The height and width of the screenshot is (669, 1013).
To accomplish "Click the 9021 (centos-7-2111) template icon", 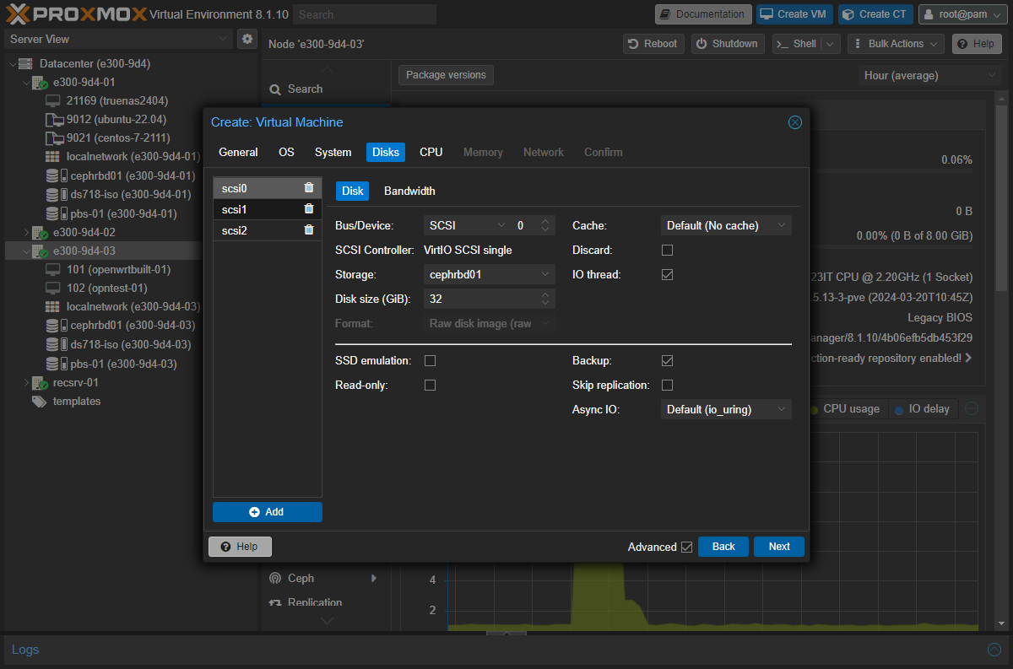I will tap(54, 138).
